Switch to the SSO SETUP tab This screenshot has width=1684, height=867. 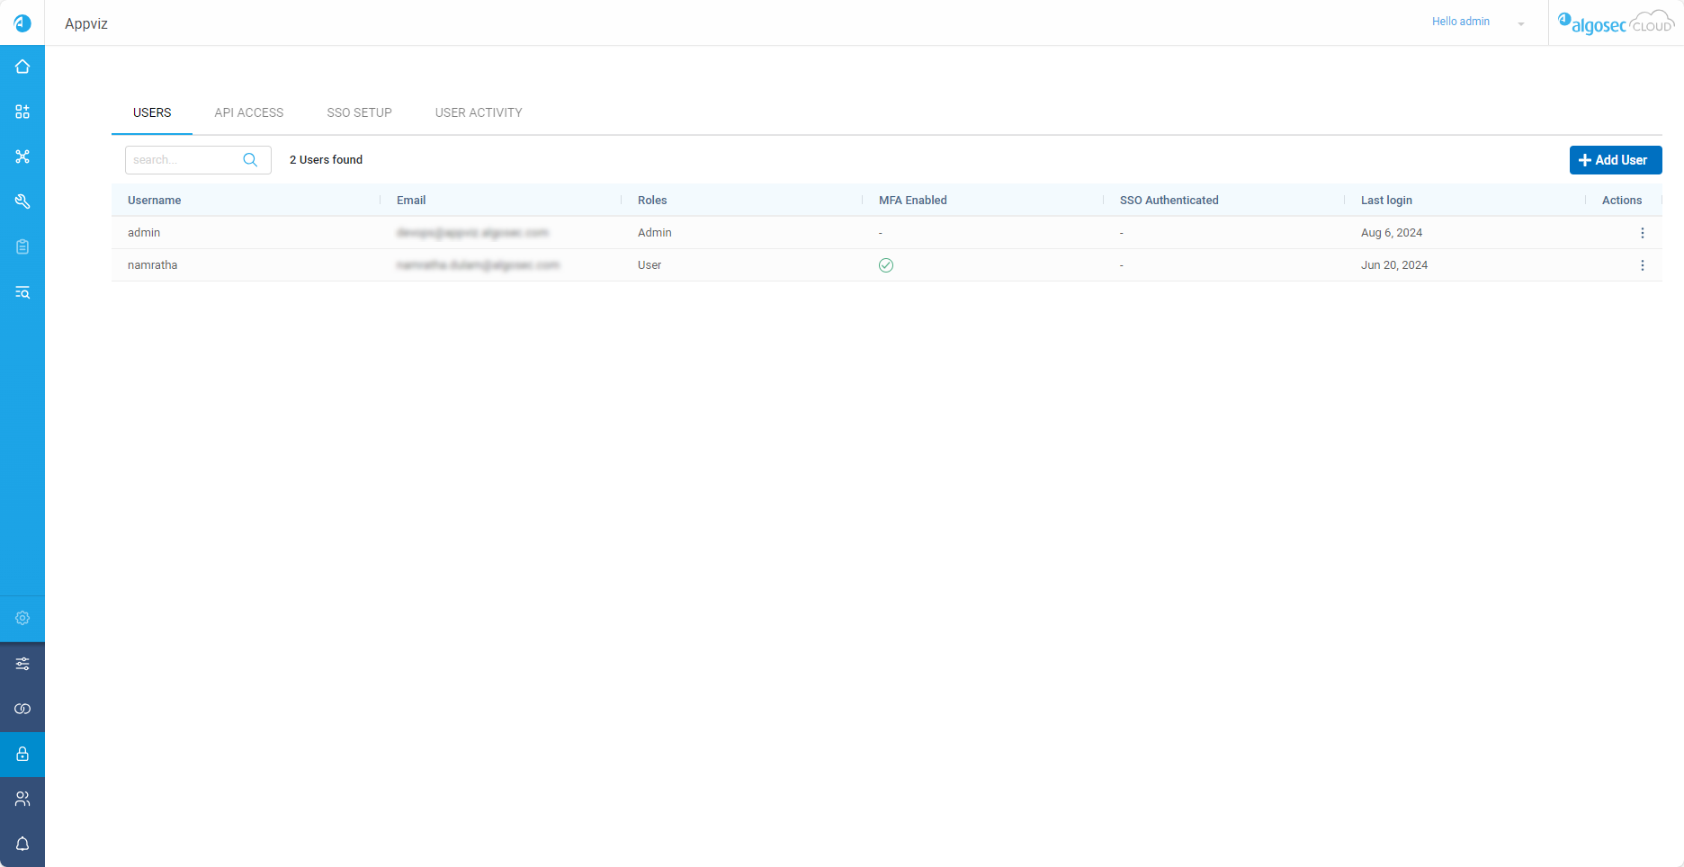359,112
